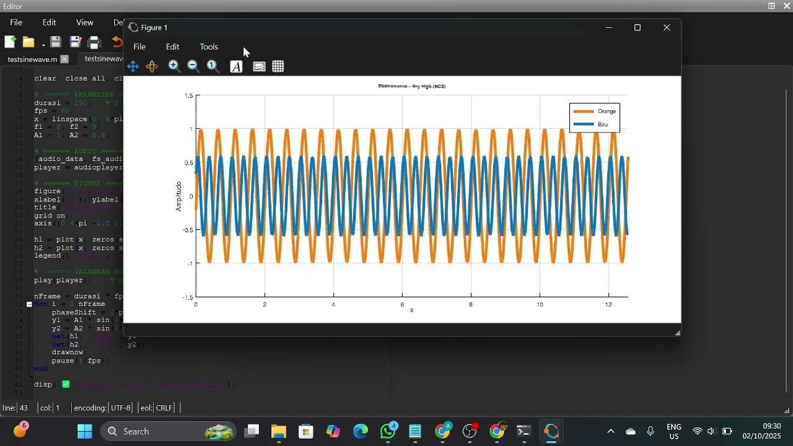Viewport: 793px width, 446px height.
Task: Close the testsinewave.m tab
Action: 64,60
